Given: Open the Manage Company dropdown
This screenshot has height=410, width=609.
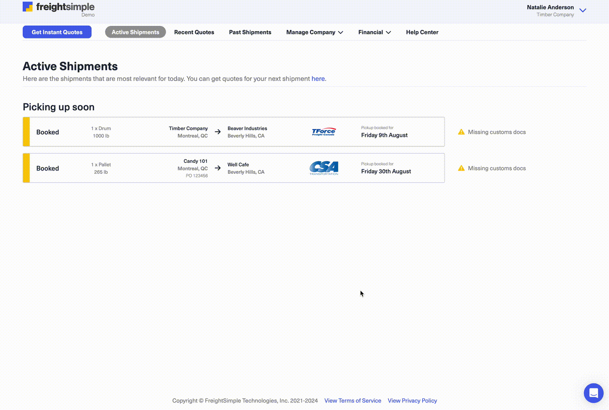Looking at the screenshot, I should [x=314, y=32].
